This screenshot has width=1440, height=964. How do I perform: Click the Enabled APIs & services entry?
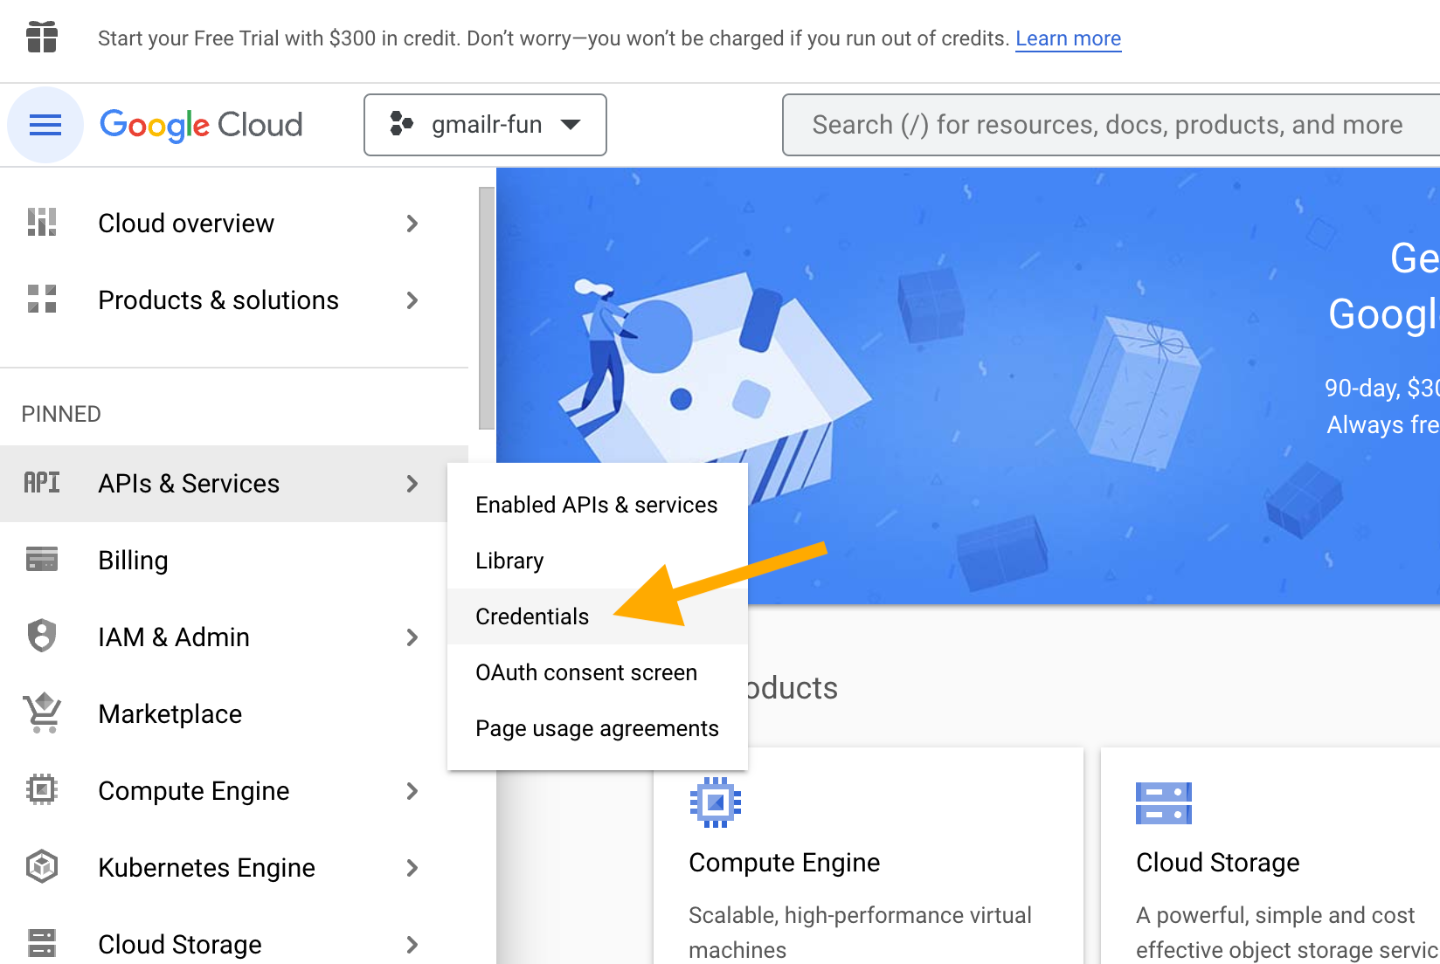pyautogui.click(x=596, y=504)
